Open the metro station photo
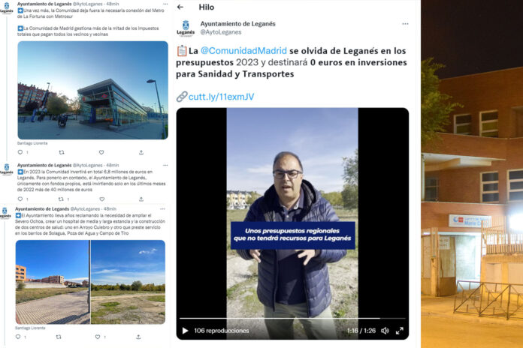Viewport: 523px width, 348px height. coord(92,90)
